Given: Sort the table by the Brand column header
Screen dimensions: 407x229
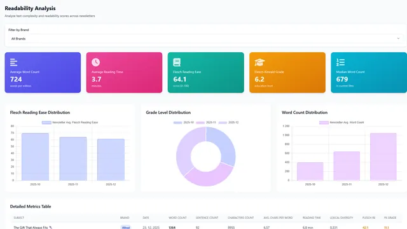Looking at the screenshot, I should coord(125,218).
